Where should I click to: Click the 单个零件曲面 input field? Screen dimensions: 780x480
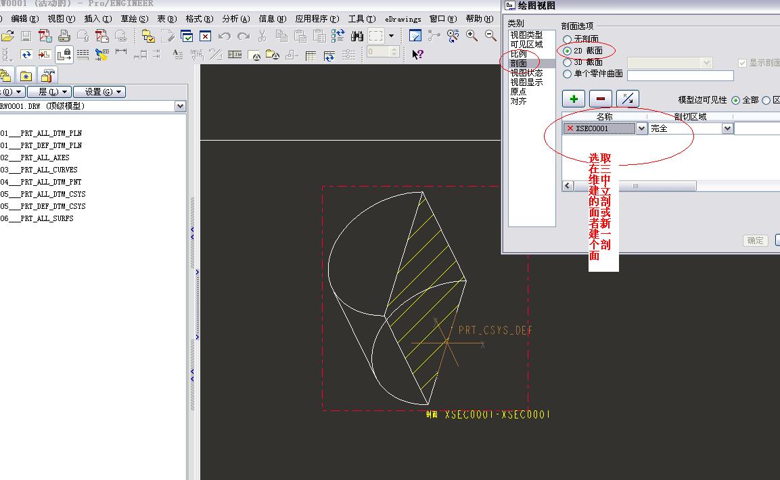pyautogui.click(x=680, y=76)
